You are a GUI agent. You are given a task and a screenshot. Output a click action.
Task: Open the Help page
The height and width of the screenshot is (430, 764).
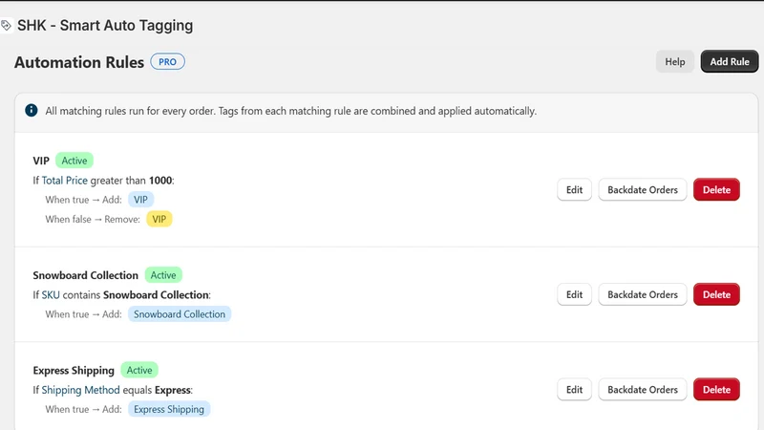[x=675, y=61]
